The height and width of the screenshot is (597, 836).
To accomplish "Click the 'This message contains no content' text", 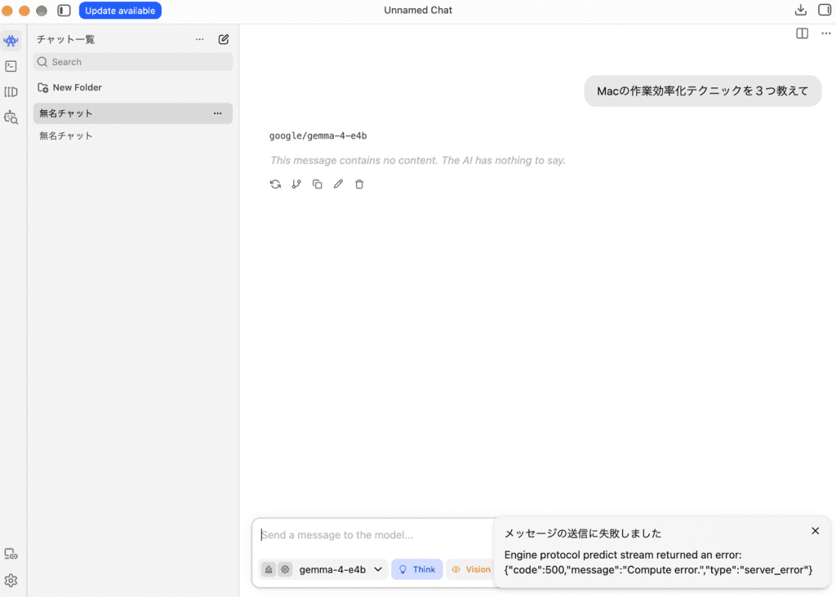I will pos(417,161).
